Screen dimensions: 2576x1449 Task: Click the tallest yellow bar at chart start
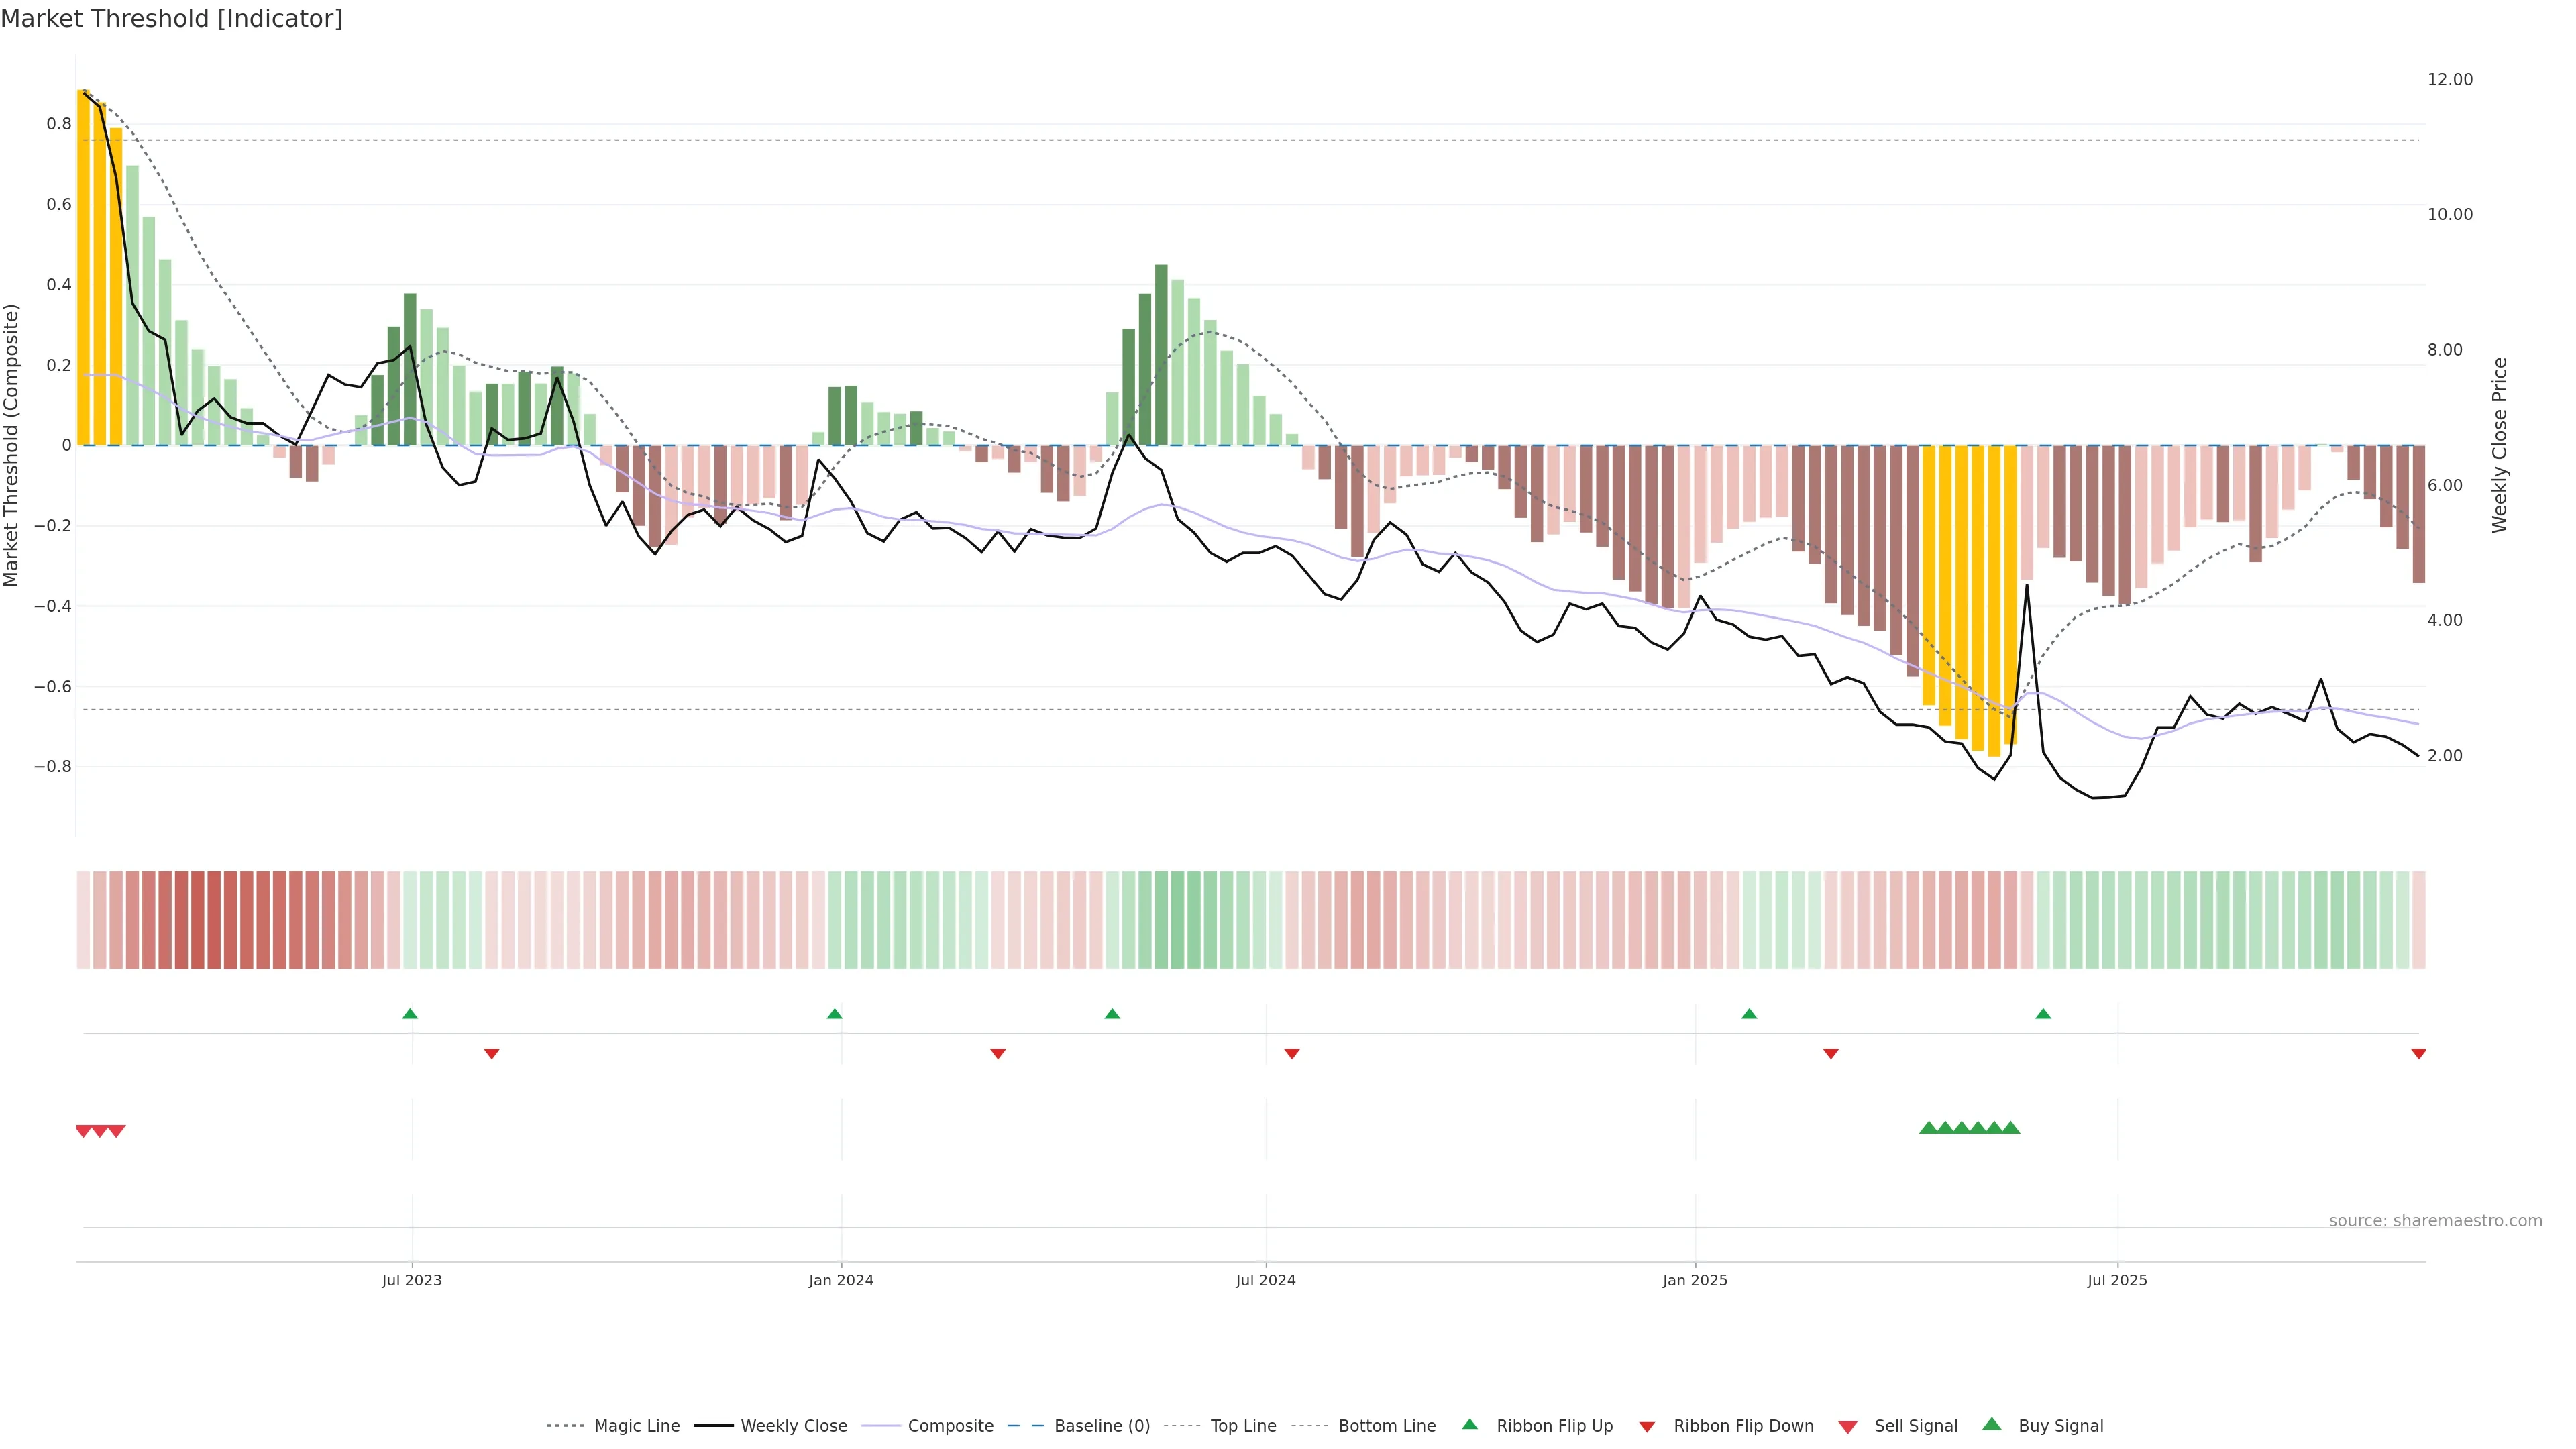84,267
